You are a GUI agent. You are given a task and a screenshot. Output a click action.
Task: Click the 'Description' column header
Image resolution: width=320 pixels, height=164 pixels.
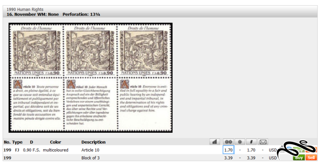pos(94,142)
